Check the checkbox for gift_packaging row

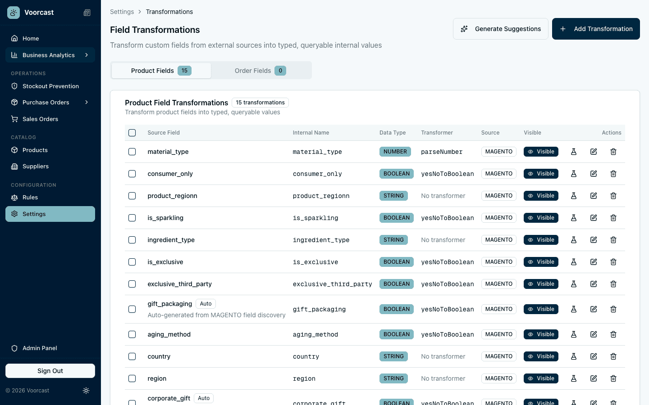tap(132, 309)
